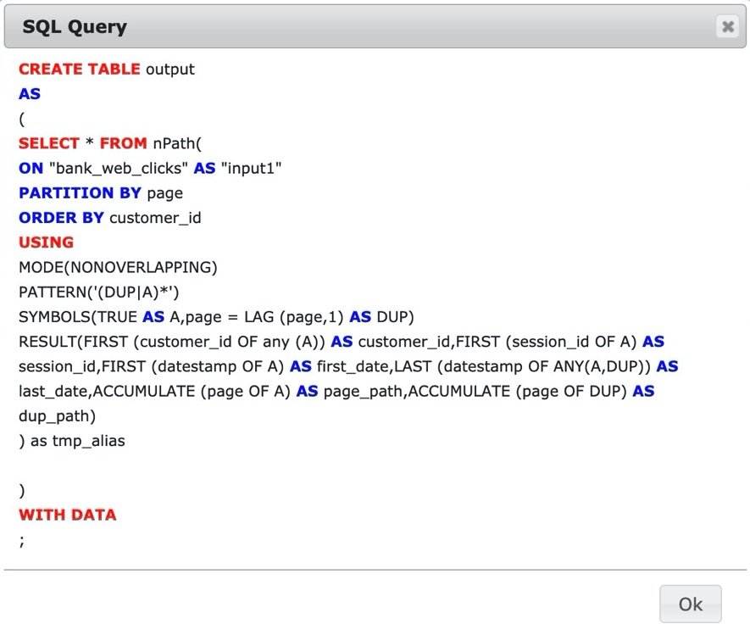Click the semicolon ending the query

[21, 539]
